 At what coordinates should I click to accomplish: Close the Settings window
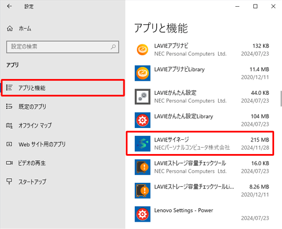click(273, 6)
